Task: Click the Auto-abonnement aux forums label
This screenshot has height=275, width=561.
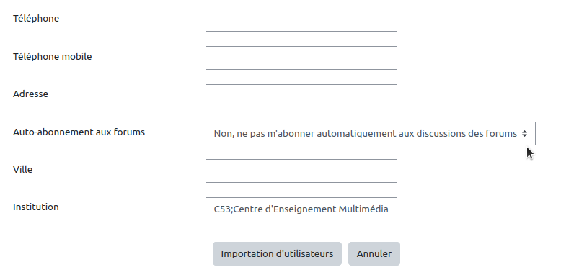Action: click(x=79, y=132)
